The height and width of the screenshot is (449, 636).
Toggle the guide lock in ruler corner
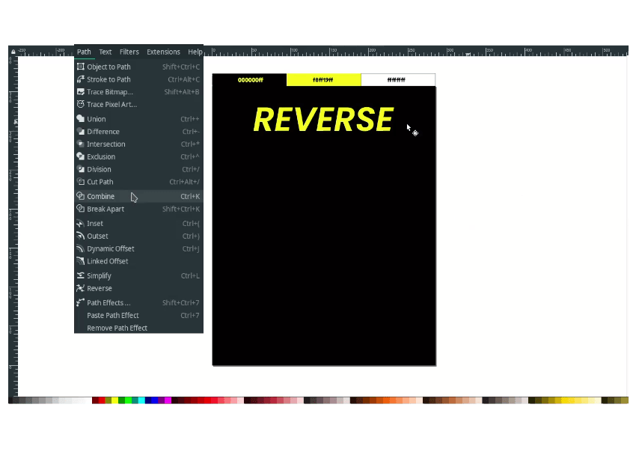(13, 52)
